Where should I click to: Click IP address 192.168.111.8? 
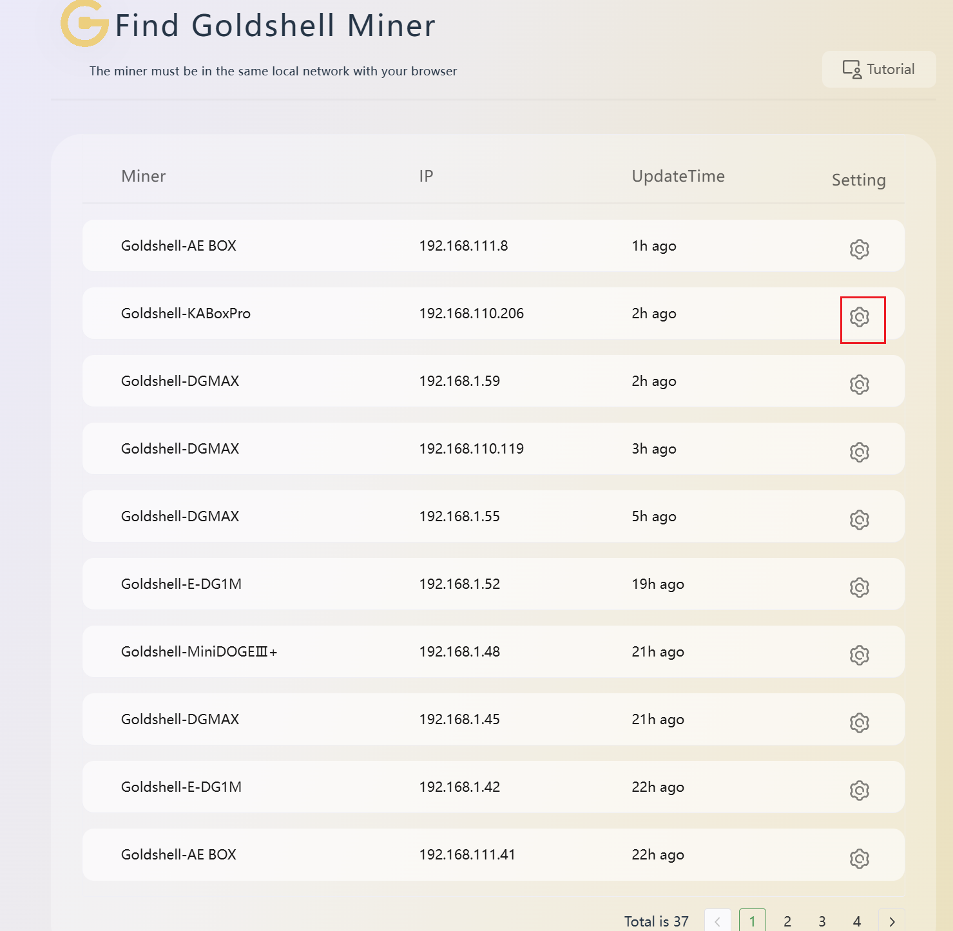coord(463,245)
